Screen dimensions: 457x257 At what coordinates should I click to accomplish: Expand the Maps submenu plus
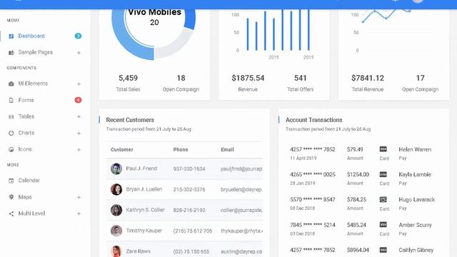click(79, 197)
